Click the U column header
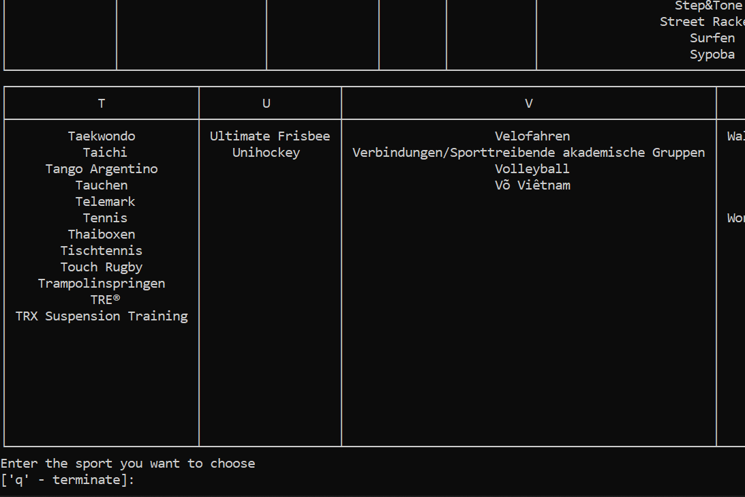The height and width of the screenshot is (497, 745). click(266, 104)
